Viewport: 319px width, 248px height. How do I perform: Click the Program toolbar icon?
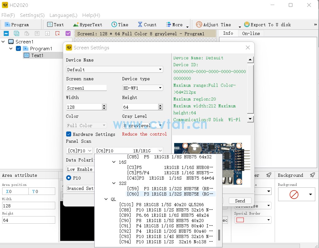(17, 25)
